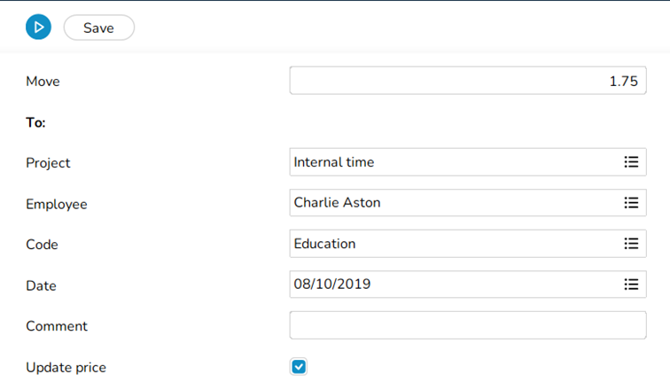Click the Code label text
This screenshot has height=390, width=670.
click(43, 245)
